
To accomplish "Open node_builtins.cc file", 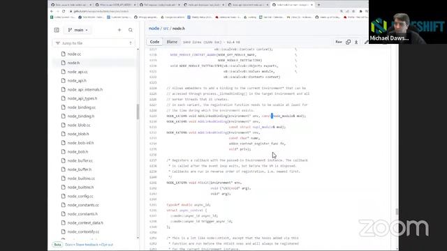I will click(81, 178).
